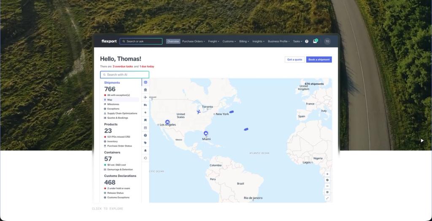The image size is (432, 221).
Task: Select Map in the Shipments list
Action: pos(121,100)
